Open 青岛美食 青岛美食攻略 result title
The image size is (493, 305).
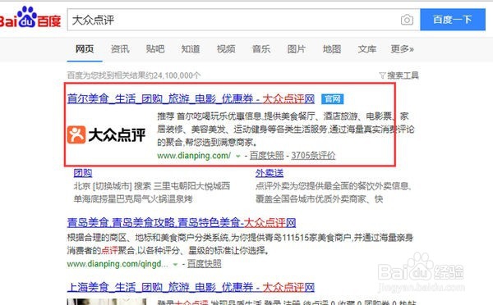(x=182, y=223)
